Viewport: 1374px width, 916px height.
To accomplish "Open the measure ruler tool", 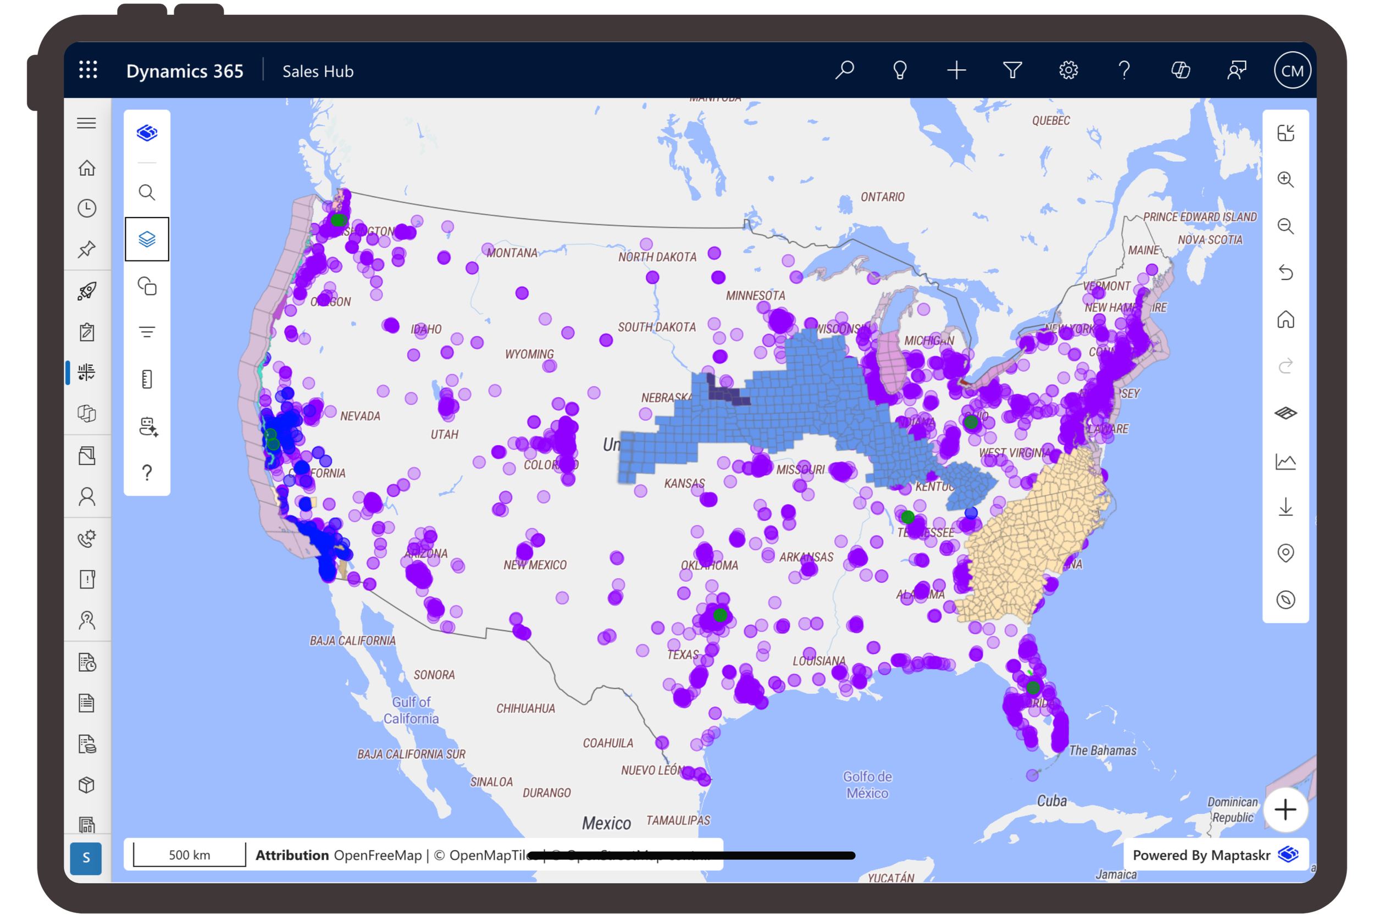I will (147, 379).
